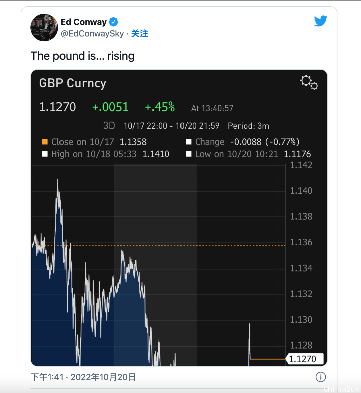Toggle the Change legend checkbox
The height and width of the screenshot is (393, 361).
tap(189, 142)
